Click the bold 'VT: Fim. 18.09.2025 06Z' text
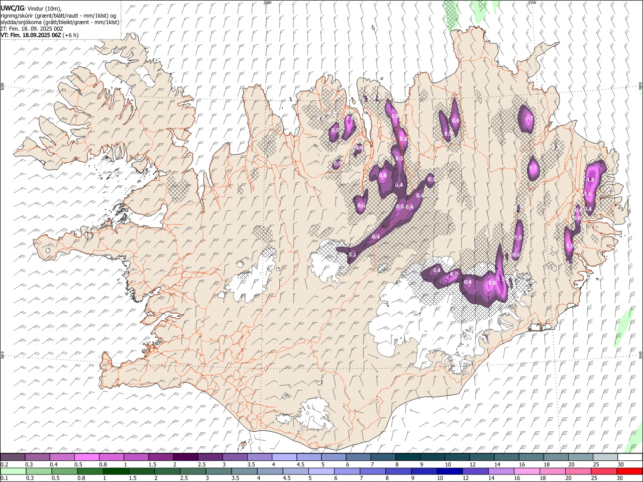This screenshot has width=643, height=482. 31,35
